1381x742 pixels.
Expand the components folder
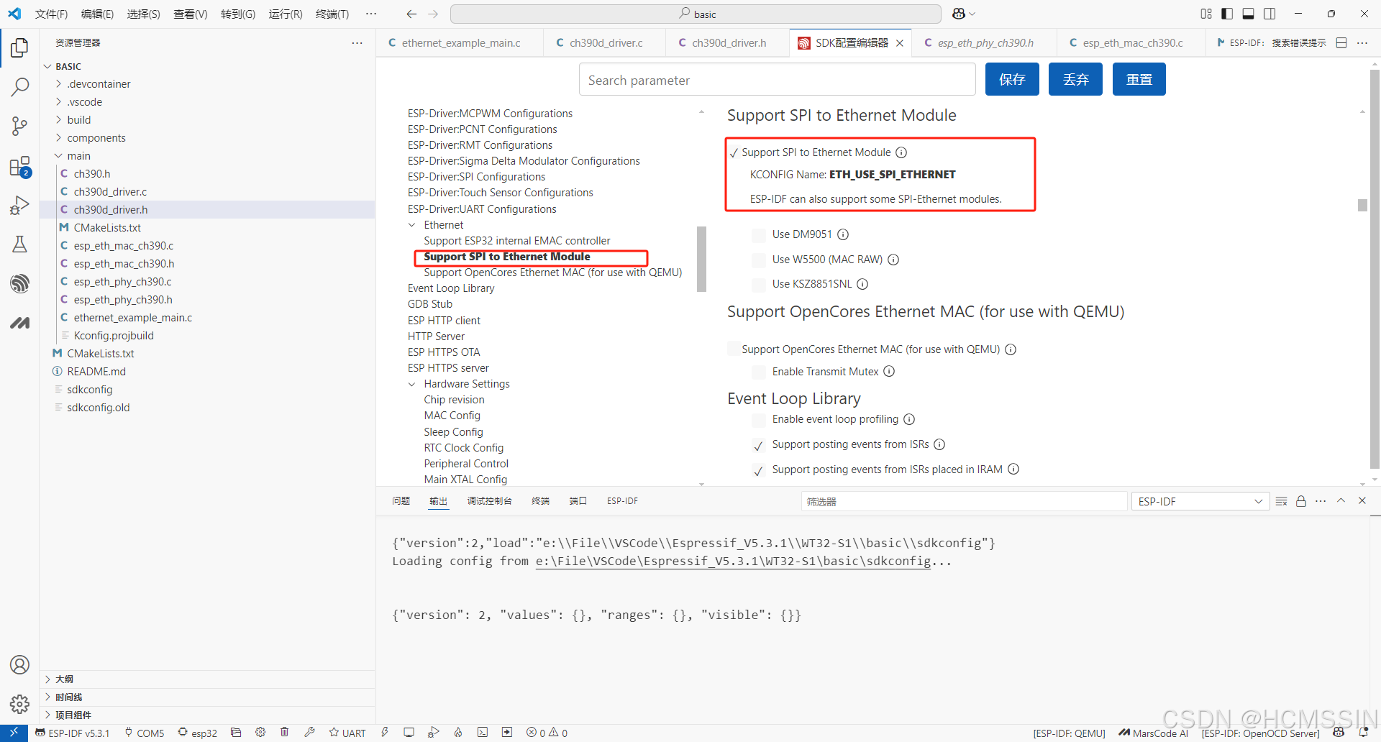59,138
